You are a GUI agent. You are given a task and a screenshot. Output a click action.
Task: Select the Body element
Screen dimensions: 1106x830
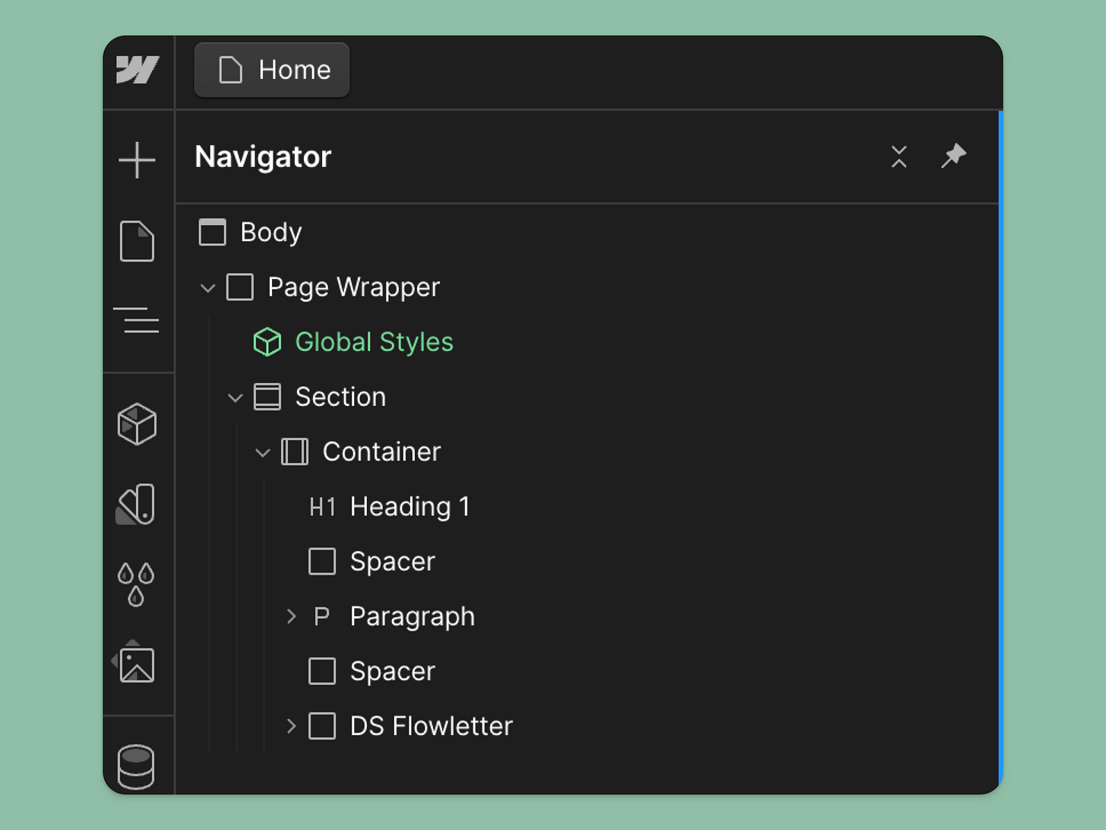coord(270,233)
